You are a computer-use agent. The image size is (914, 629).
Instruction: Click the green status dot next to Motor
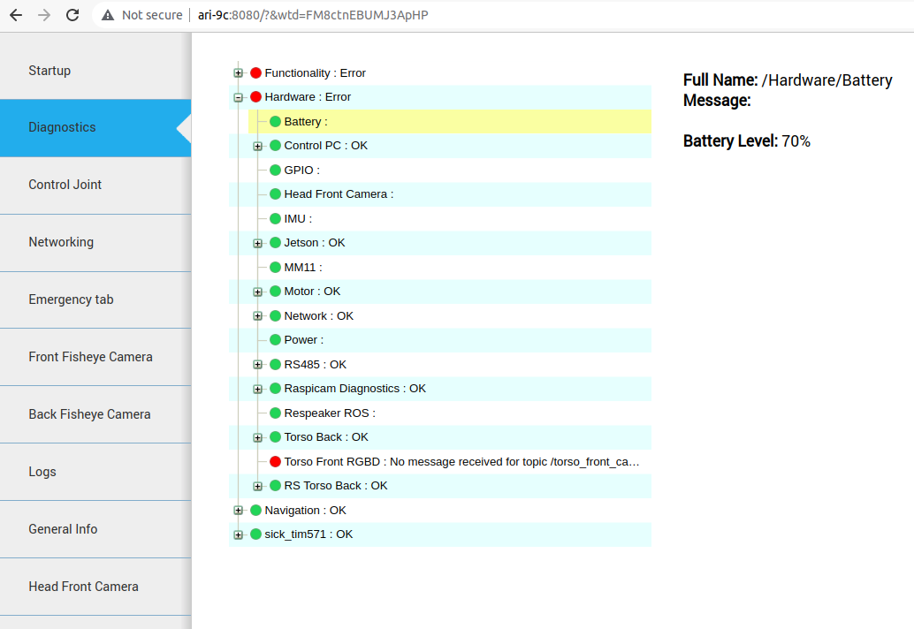click(276, 292)
